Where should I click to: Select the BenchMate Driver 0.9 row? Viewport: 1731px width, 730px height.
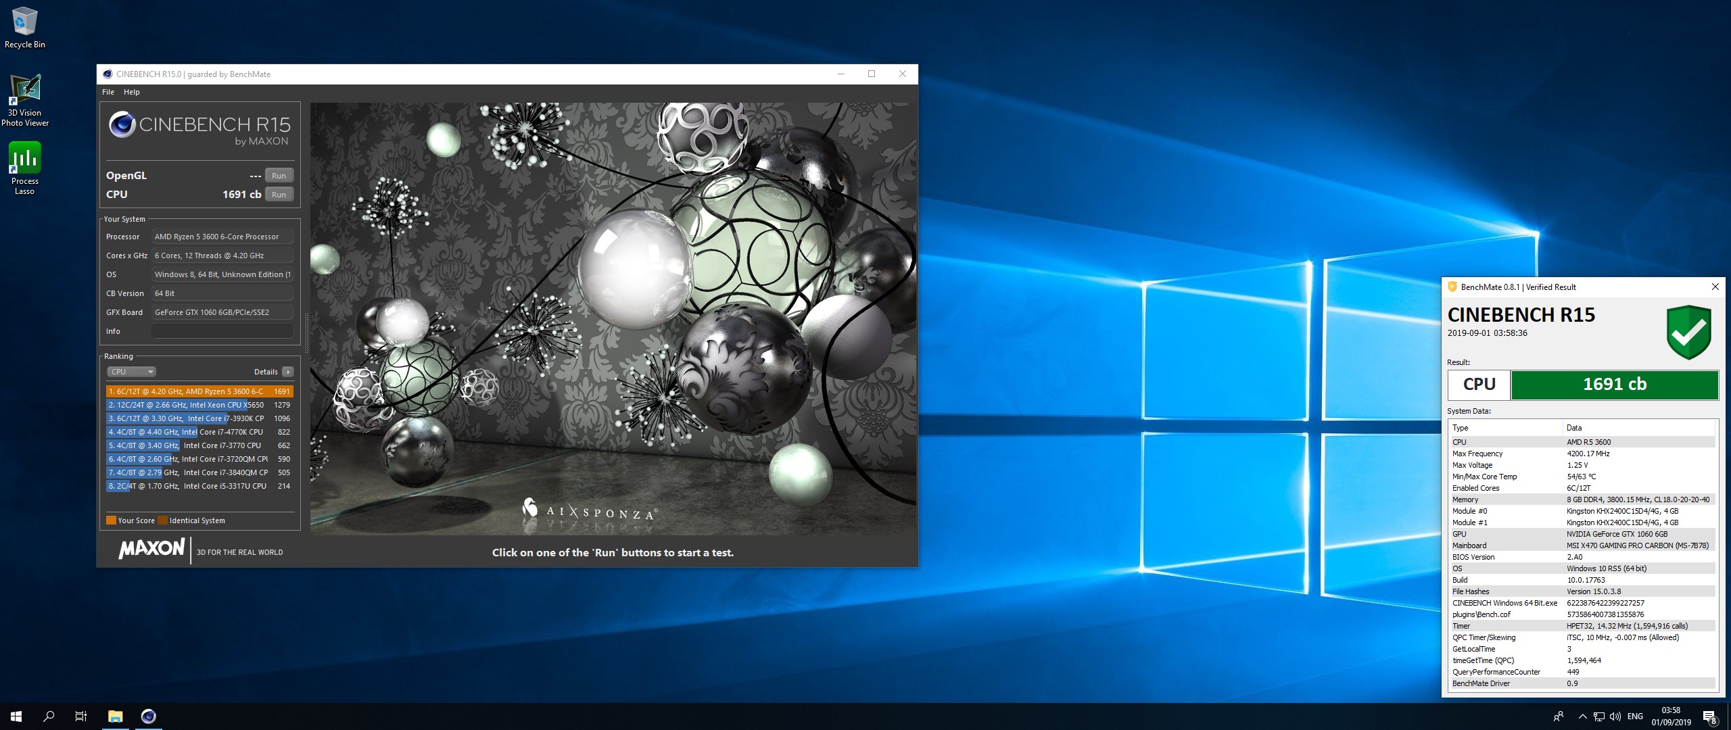coord(1582,683)
